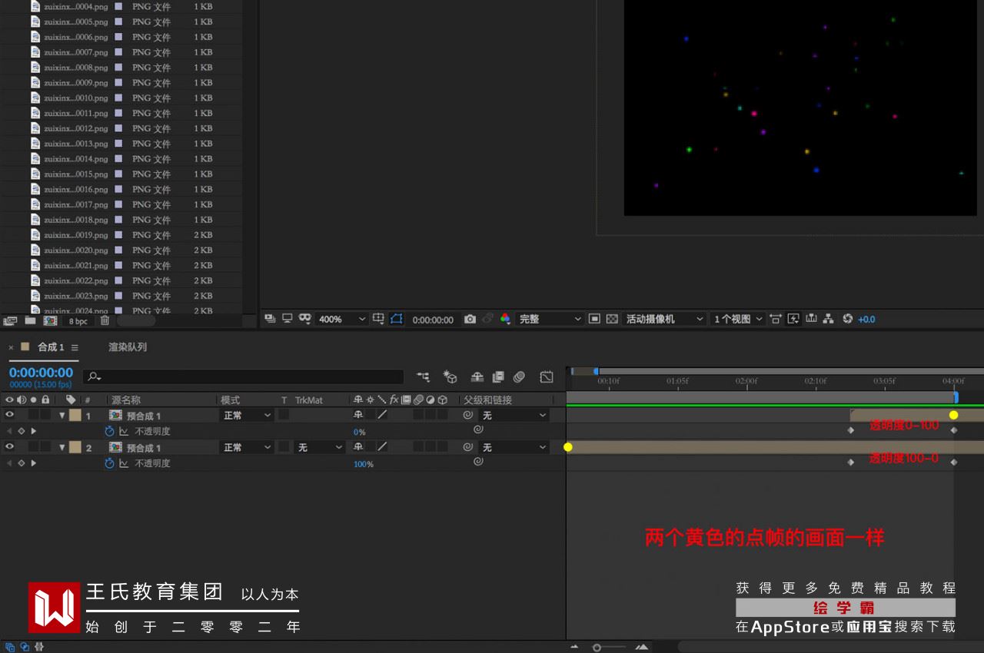The width and height of the screenshot is (984, 653).
Task: Select layer 1 opacity end keyframe
Action: coord(954,430)
